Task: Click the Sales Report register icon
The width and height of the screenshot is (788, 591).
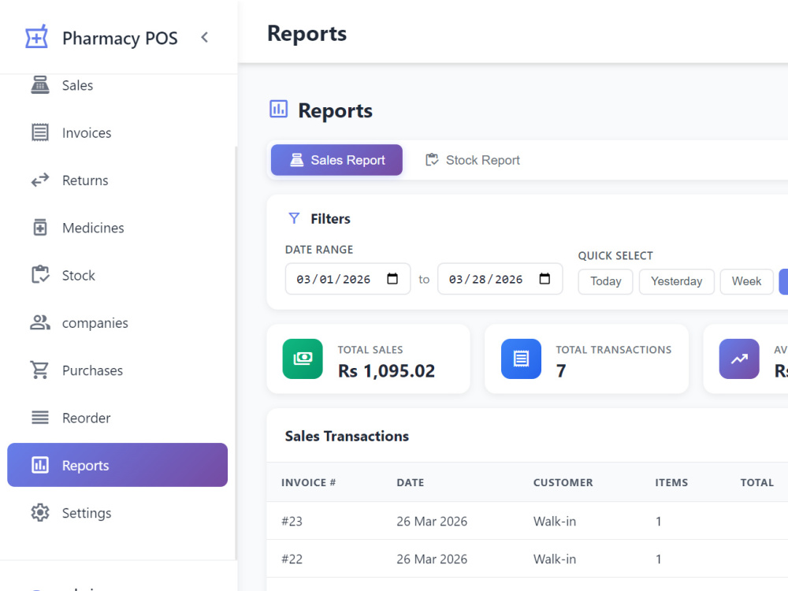Action: (296, 160)
